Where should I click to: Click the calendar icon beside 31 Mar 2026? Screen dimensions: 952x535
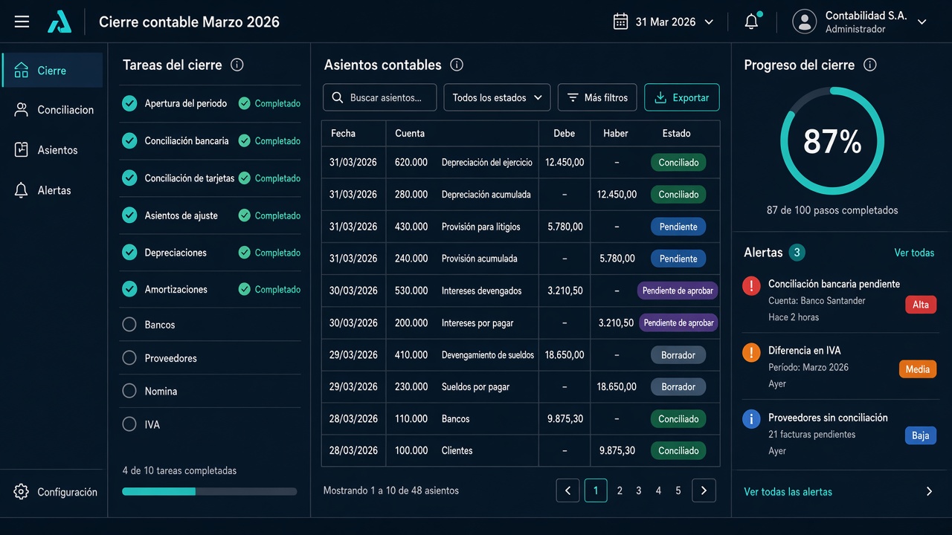(621, 22)
